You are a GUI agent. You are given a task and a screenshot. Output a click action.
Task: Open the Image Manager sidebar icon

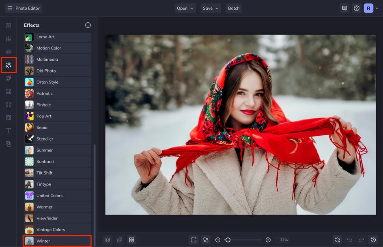point(8,26)
